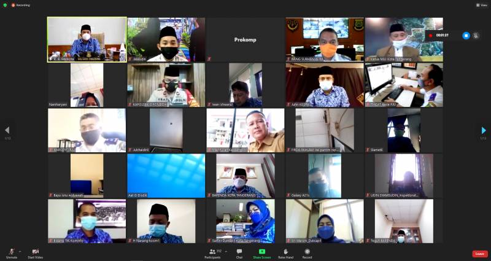Click the Raise Hand icon
This screenshot has height=261, width=491.
coord(286,252)
